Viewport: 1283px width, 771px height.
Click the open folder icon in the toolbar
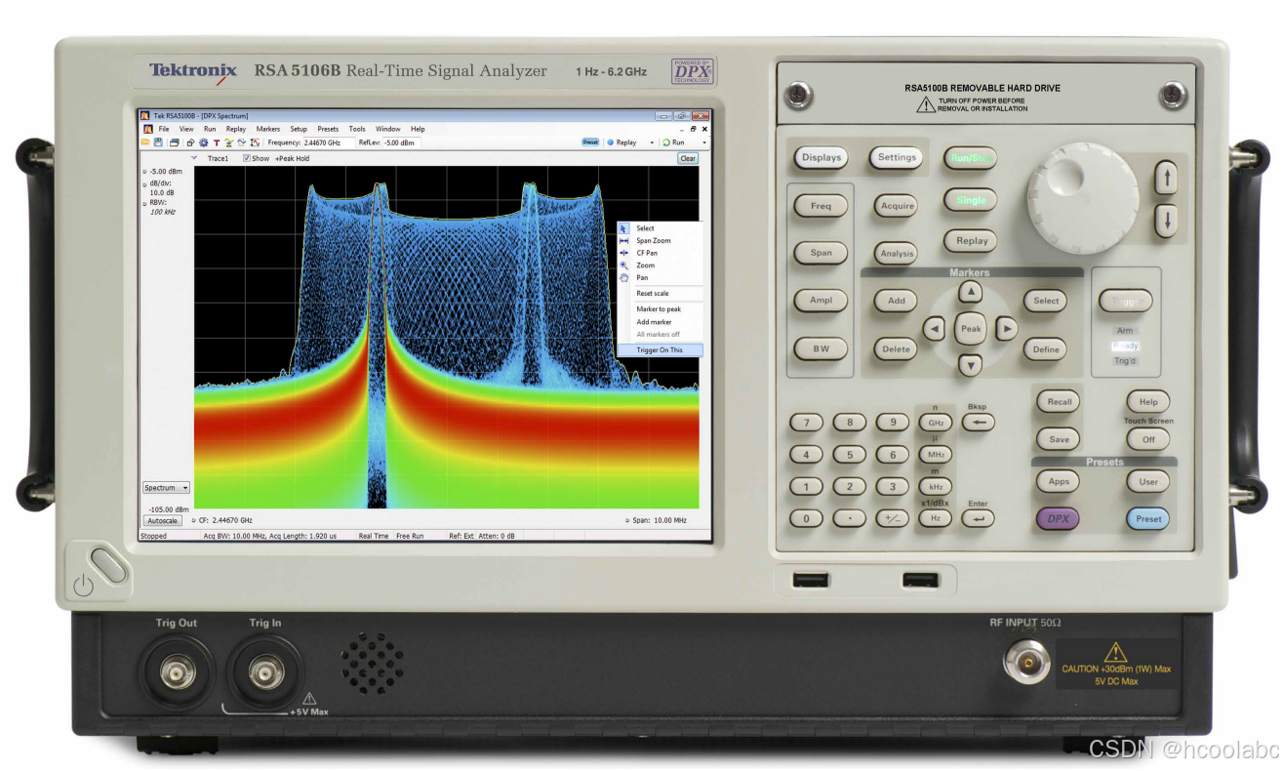145,142
